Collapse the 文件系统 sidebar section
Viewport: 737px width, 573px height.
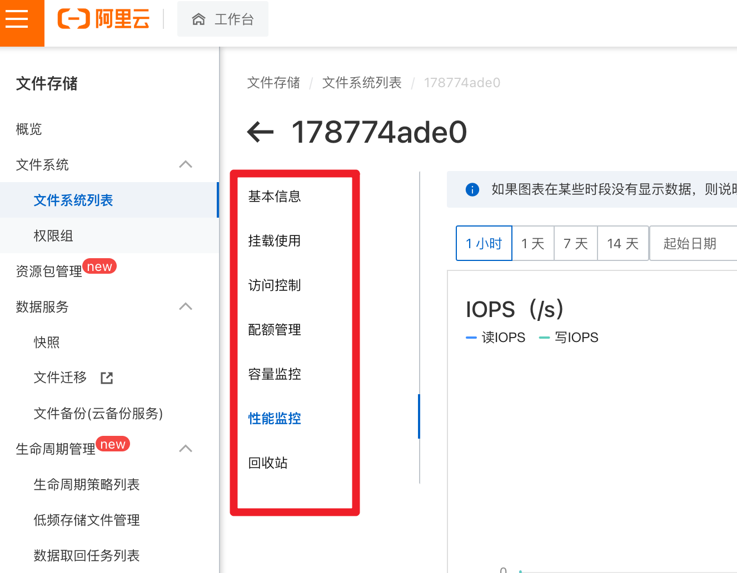click(185, 164)
